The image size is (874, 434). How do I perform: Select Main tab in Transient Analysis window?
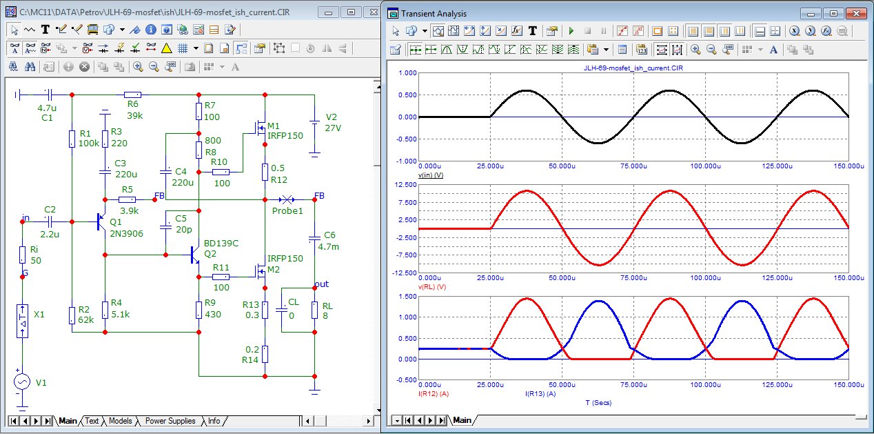point(462,420)
